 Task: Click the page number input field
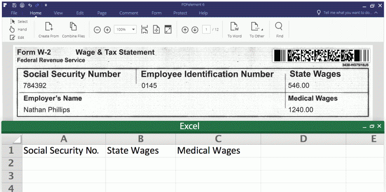click(206, 30)
